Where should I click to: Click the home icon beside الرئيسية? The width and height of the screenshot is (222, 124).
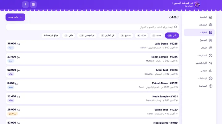211,17
